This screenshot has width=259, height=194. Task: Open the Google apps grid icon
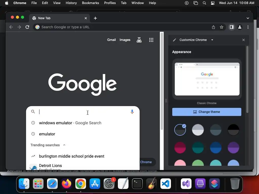pos(151,40)
